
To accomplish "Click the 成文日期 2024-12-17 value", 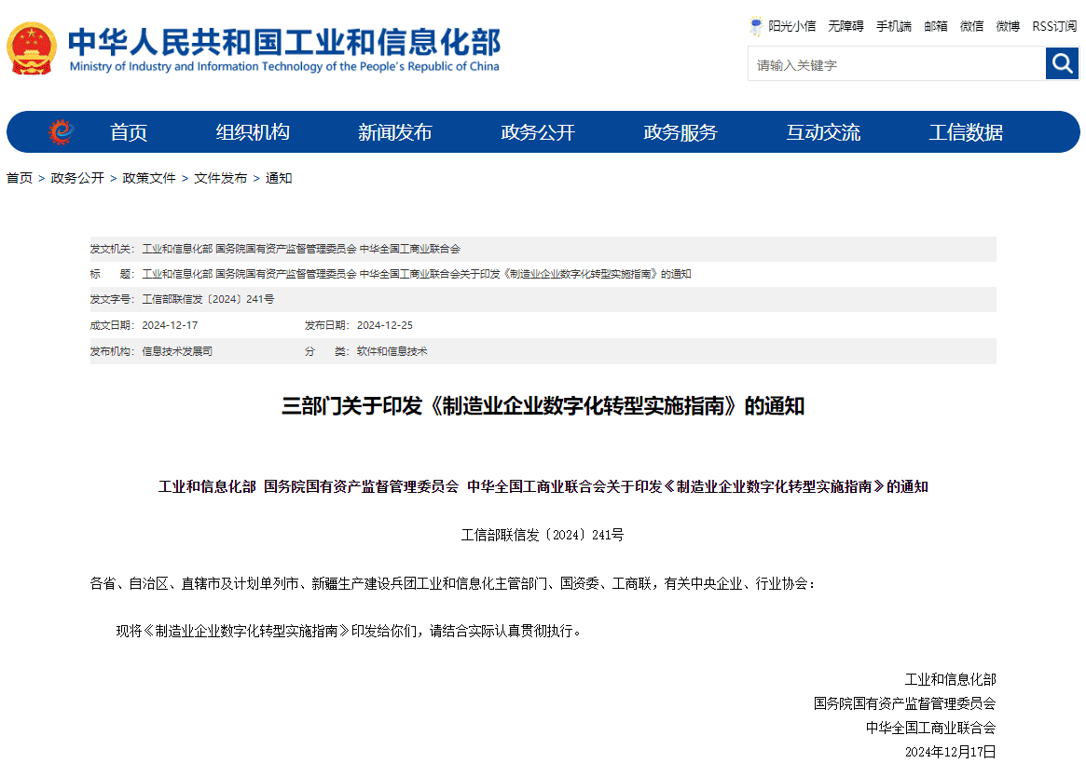I will (170, 325).
